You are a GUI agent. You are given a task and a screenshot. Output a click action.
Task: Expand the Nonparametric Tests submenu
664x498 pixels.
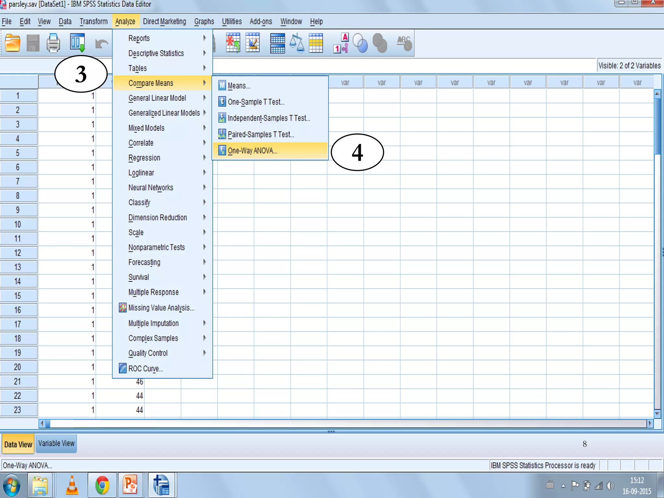point(156,247)
